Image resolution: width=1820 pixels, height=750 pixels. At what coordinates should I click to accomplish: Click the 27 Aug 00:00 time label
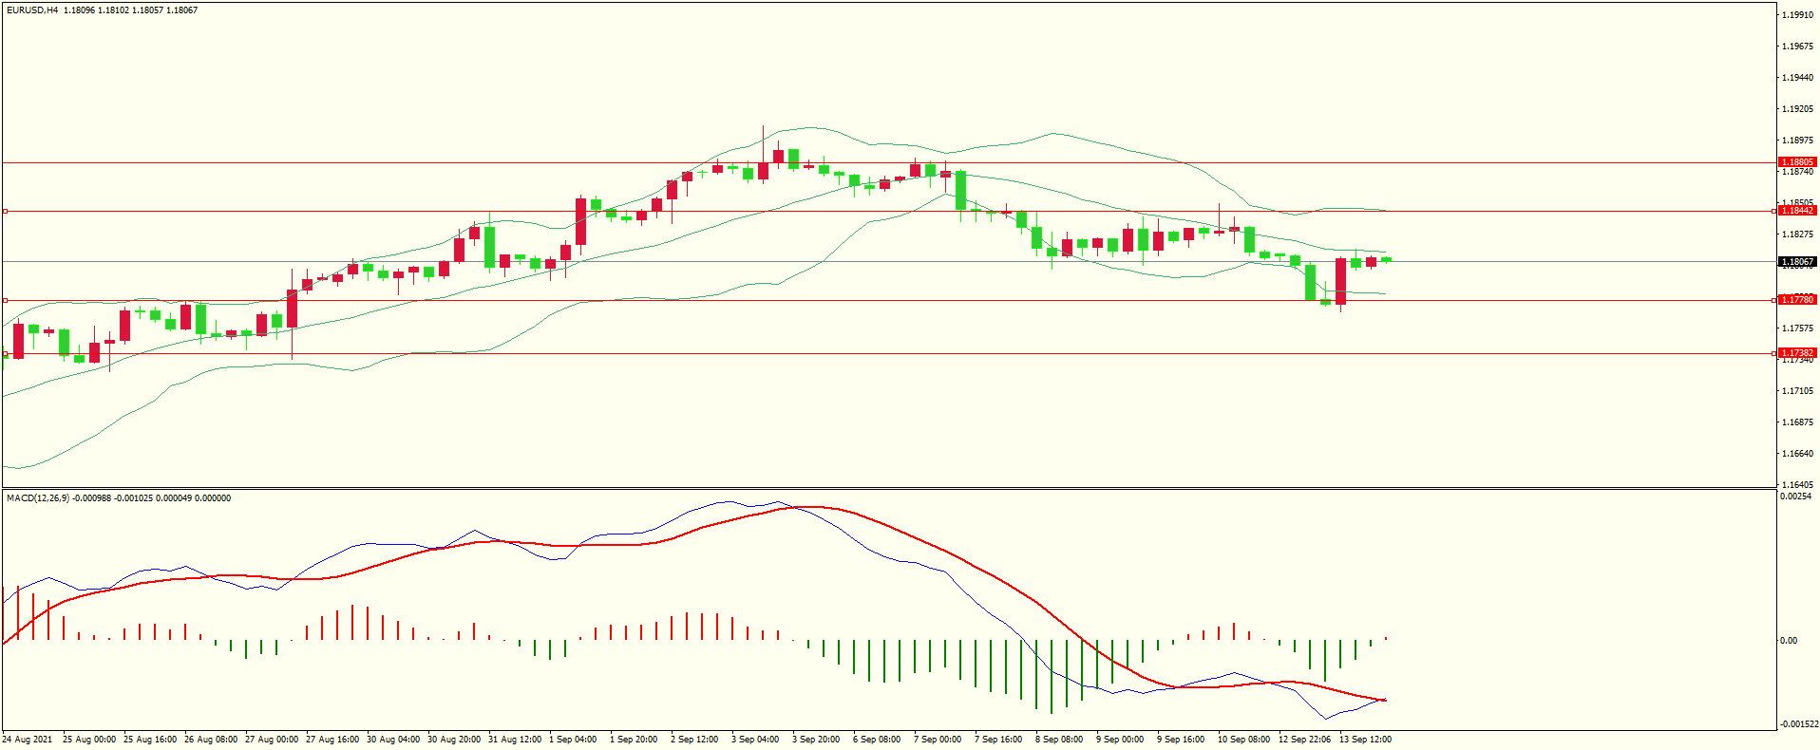(x=272, y=740)
